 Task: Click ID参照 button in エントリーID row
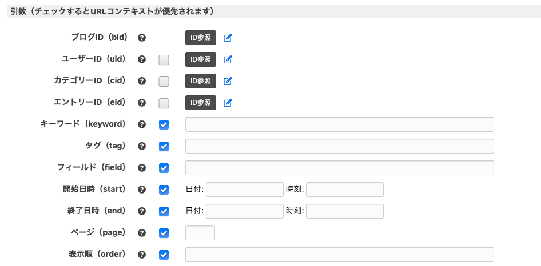201,103
